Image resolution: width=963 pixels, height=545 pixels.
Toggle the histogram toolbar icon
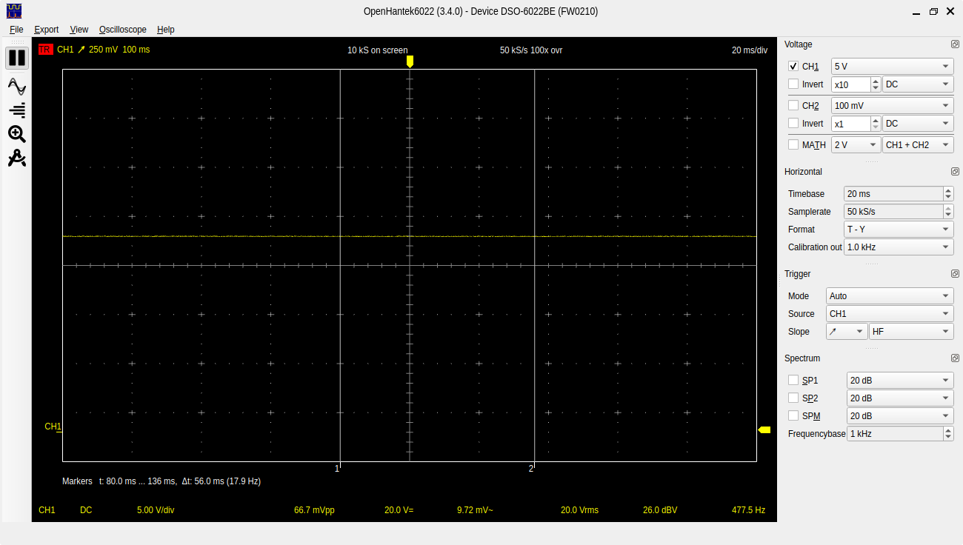click(x=16, y=110)
